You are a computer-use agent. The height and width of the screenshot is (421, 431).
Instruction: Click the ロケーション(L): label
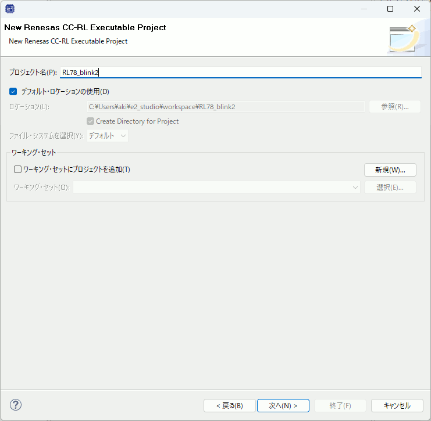pos(30,107)
